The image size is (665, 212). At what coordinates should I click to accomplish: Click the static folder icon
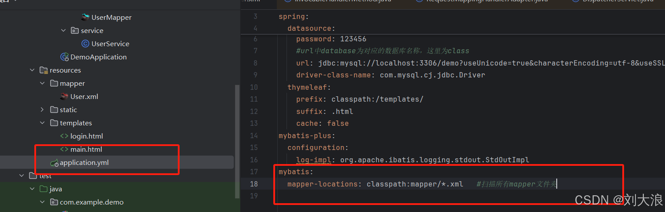pyautogui.click(x=54, y=110)
